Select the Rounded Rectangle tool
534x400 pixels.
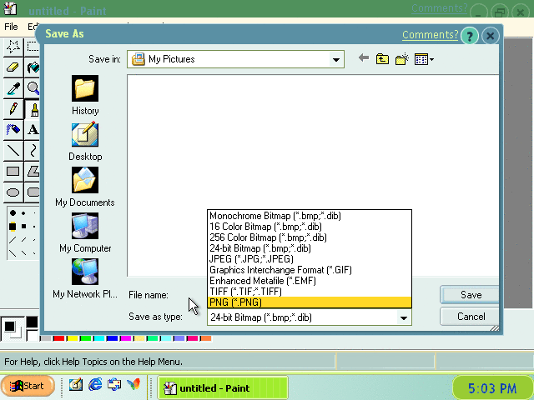(x=33, y=192)
